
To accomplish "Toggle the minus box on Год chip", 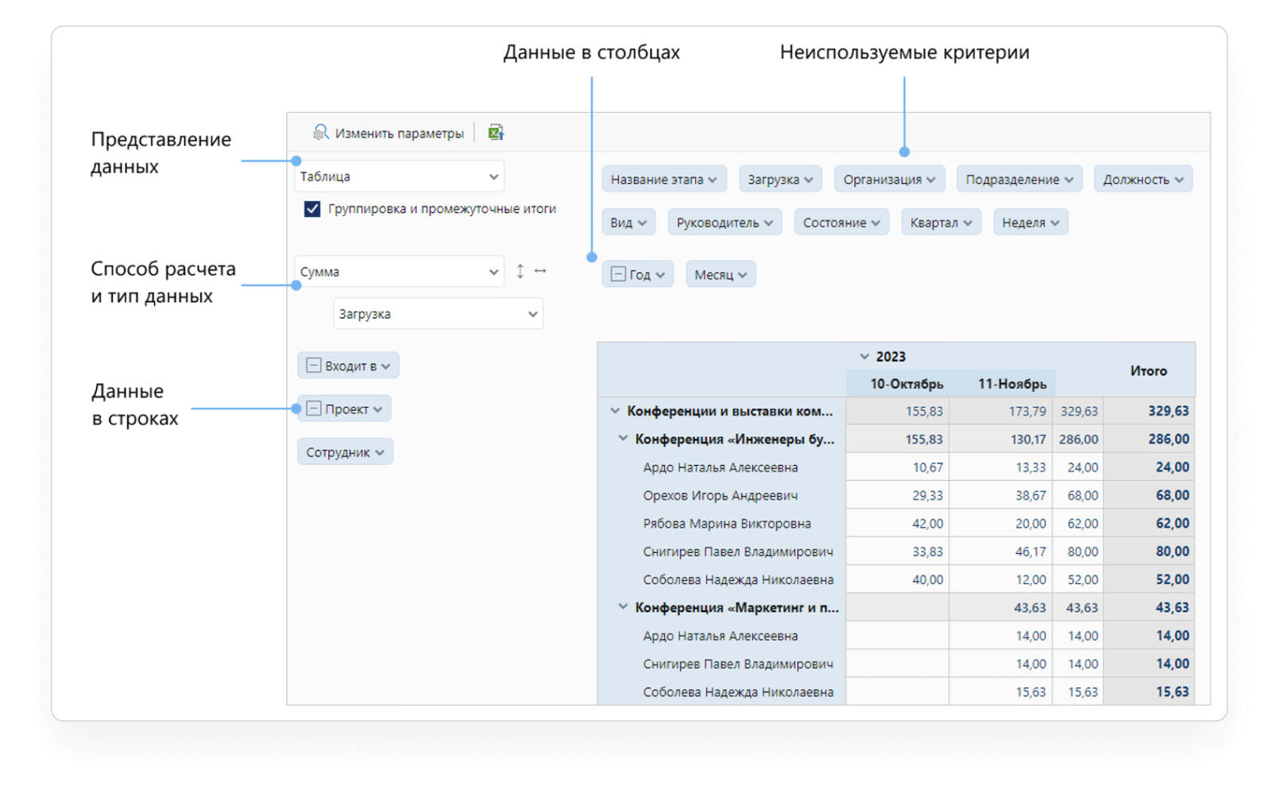I will click(618, 274).
